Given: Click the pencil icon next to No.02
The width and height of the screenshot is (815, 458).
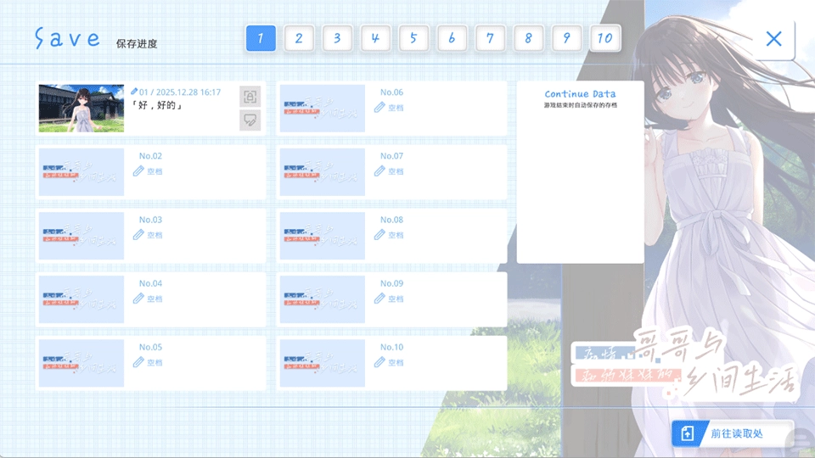Looking at the screenshot, I should (x=138, y=171).
